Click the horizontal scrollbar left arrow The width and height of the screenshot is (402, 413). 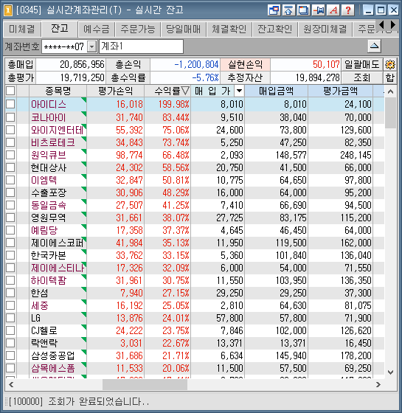click(x=11, y=385)
